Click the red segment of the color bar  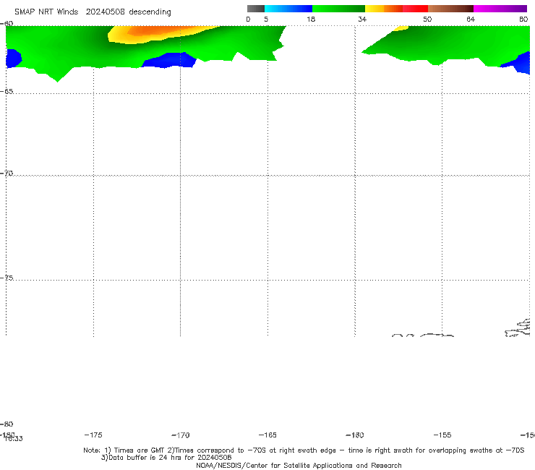[415, 9]
